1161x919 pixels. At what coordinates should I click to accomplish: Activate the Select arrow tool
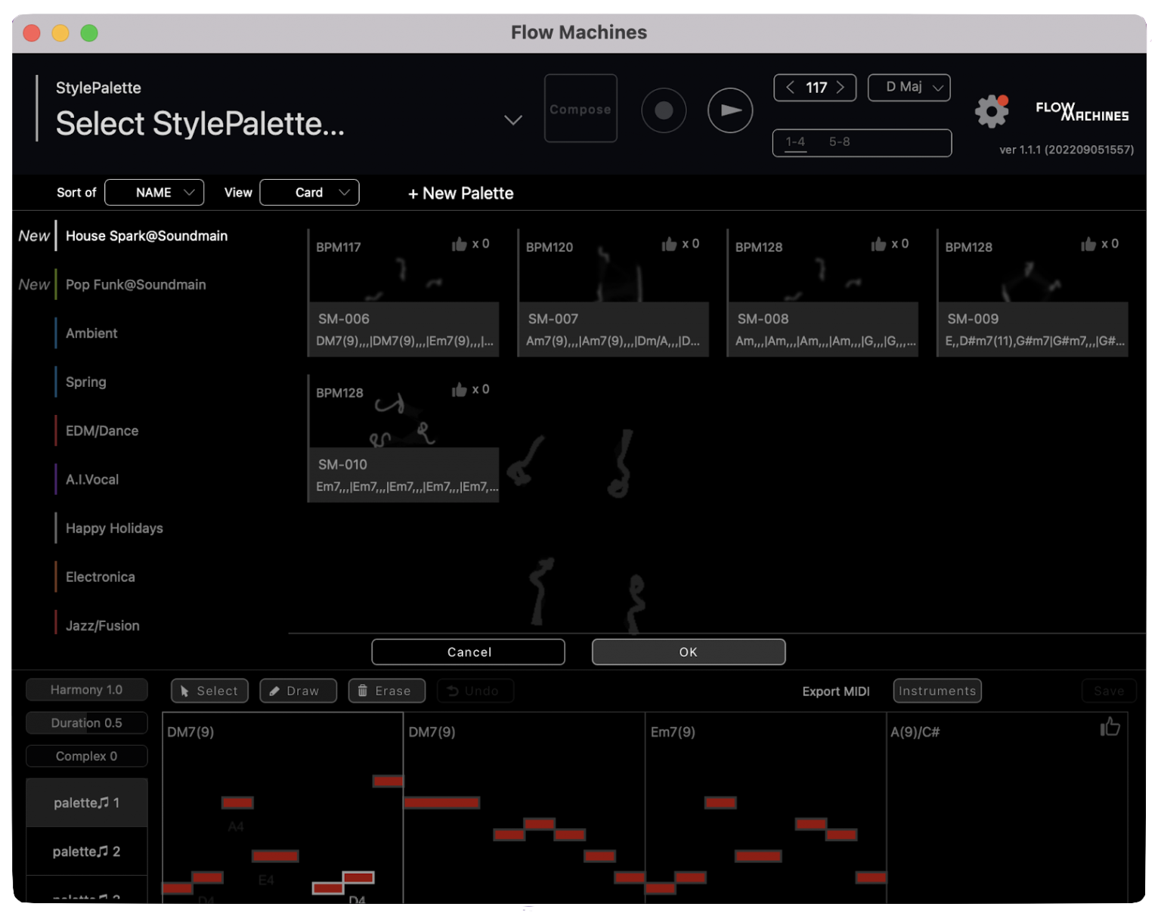point(209,691)
